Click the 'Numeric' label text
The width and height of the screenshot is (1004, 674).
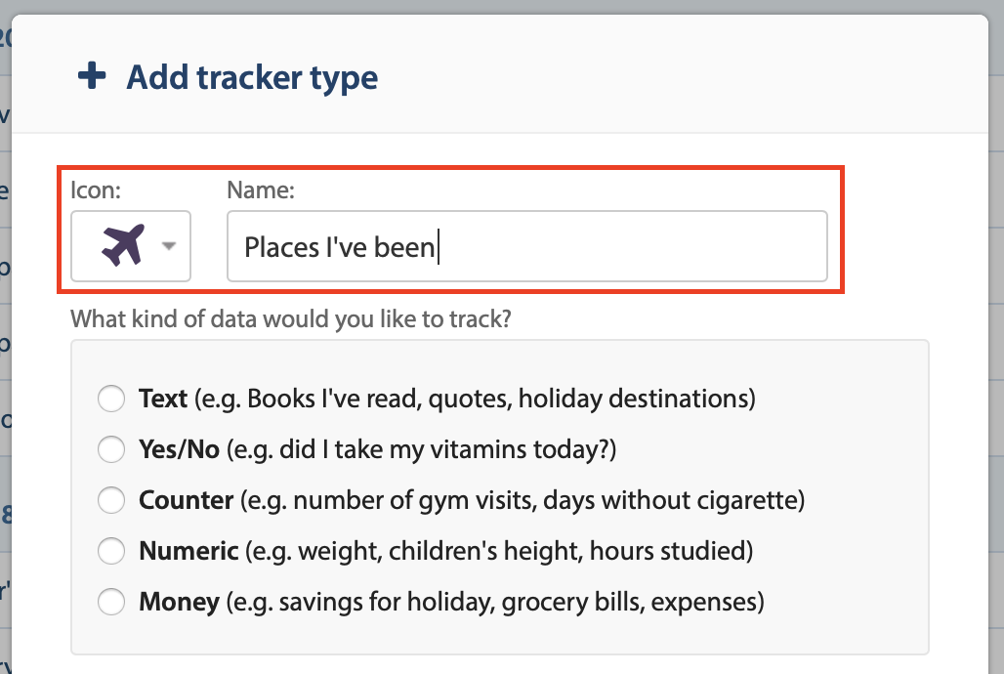189,551
